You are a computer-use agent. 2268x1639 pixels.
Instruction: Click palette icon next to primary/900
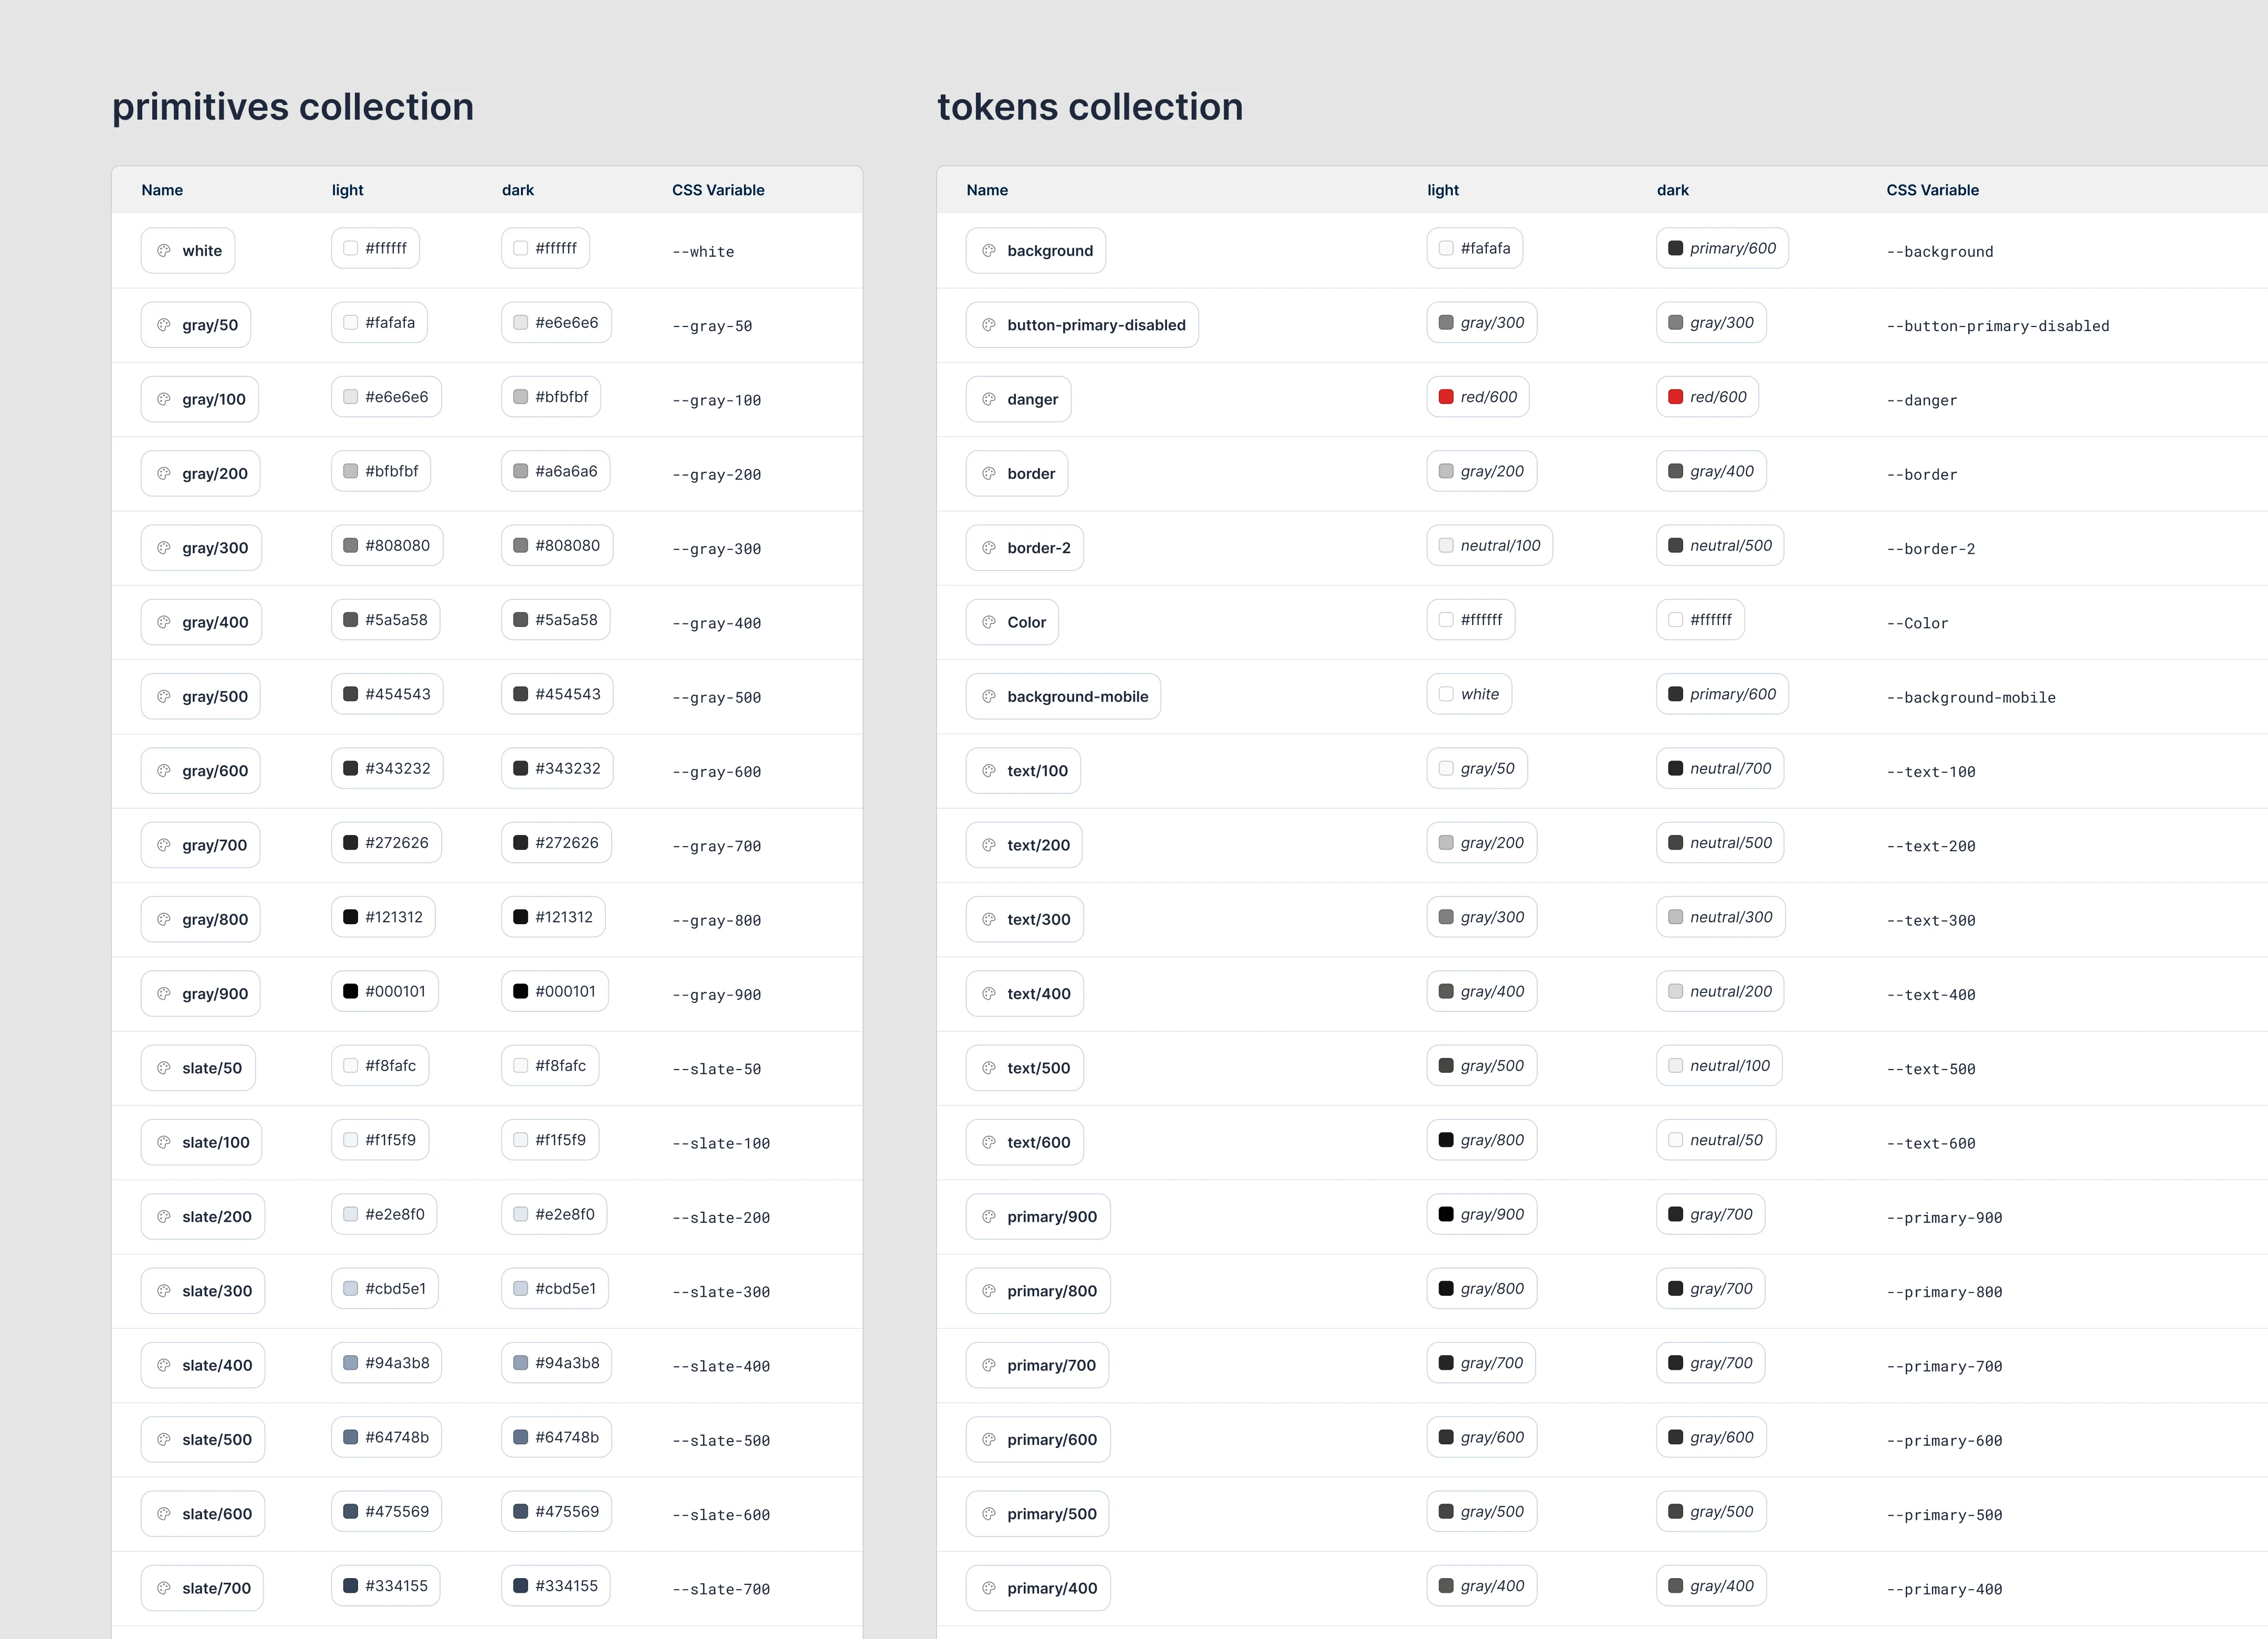pyautogui.click(x=989, y=1216)
